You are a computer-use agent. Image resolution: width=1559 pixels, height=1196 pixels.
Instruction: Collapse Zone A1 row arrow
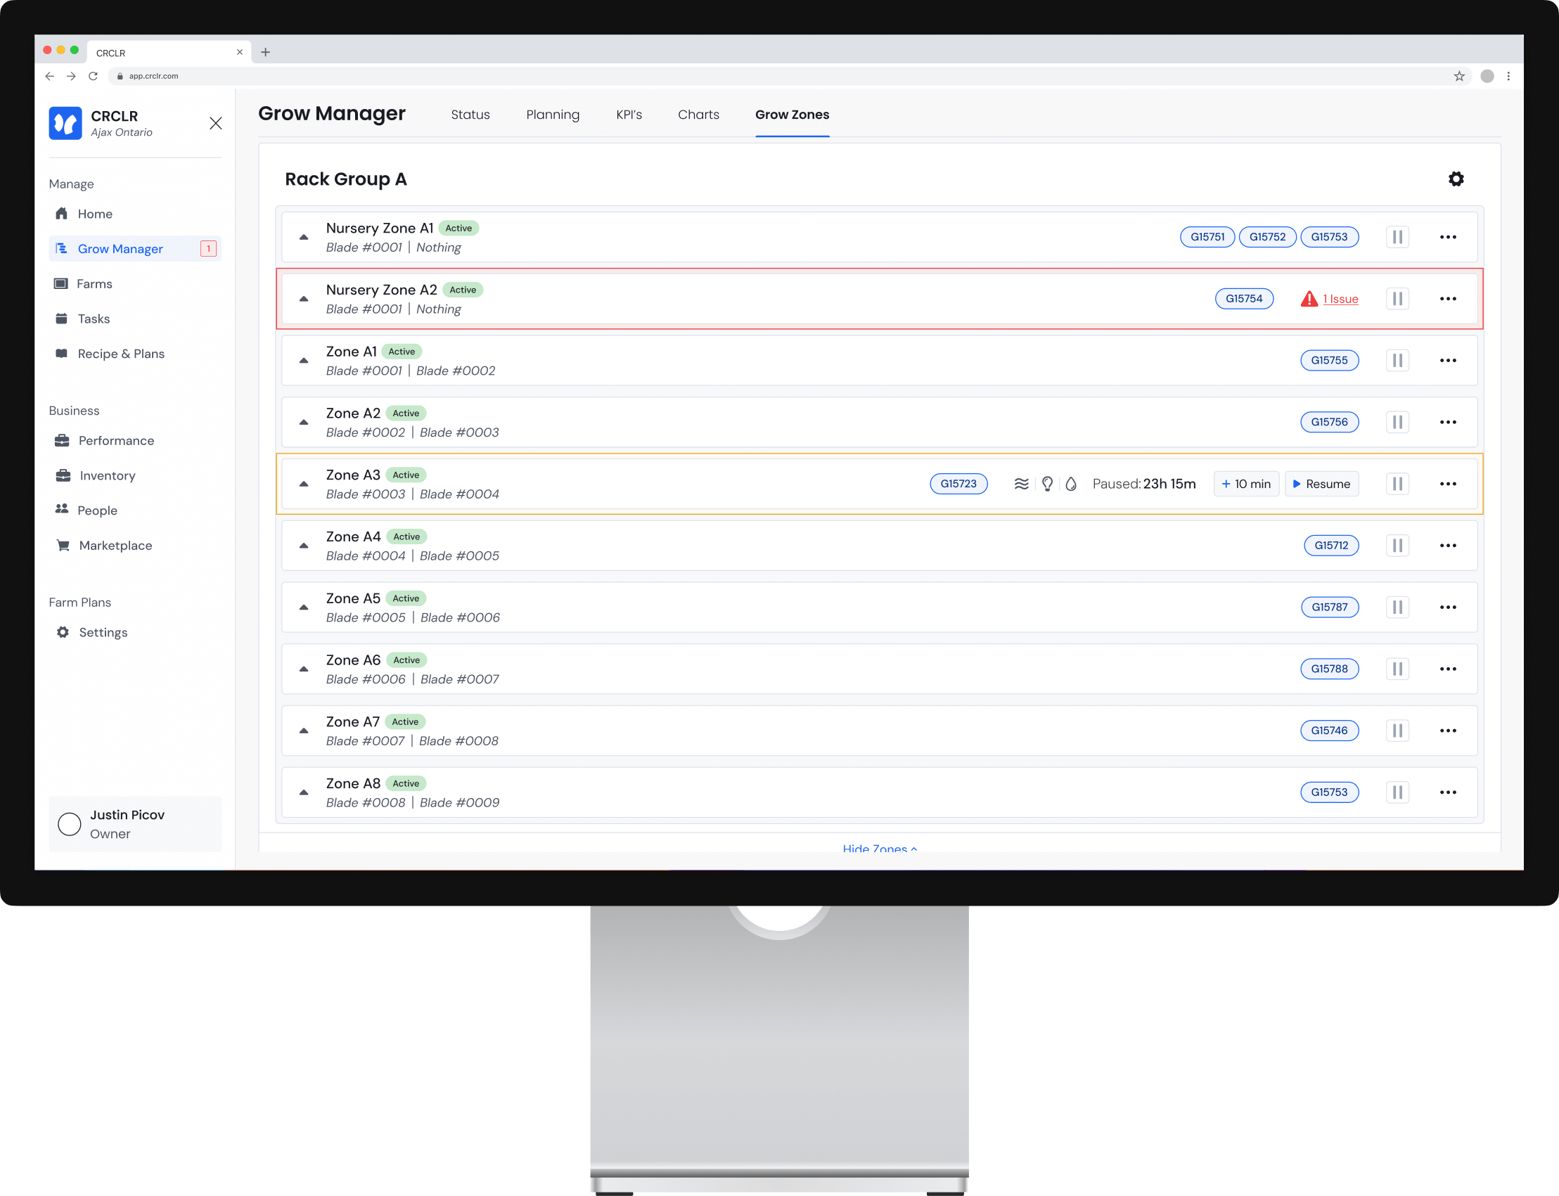304,361
